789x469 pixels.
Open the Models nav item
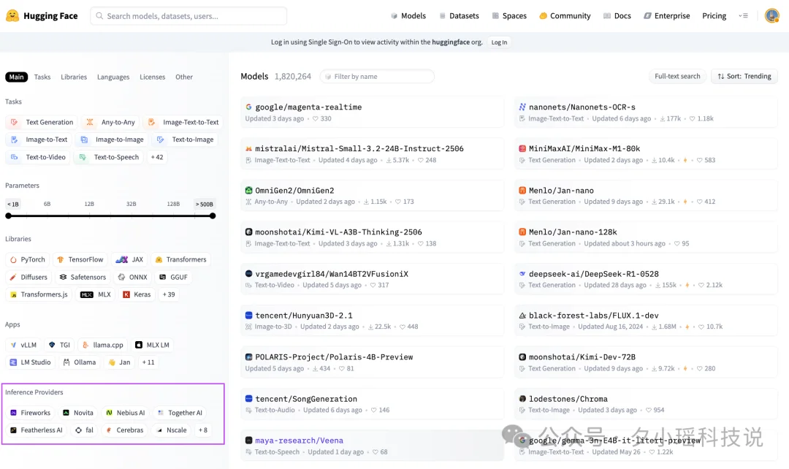[x=408, y=15]
